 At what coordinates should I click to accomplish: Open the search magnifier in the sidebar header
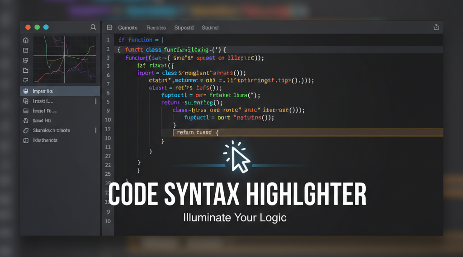tap(93, 27)
